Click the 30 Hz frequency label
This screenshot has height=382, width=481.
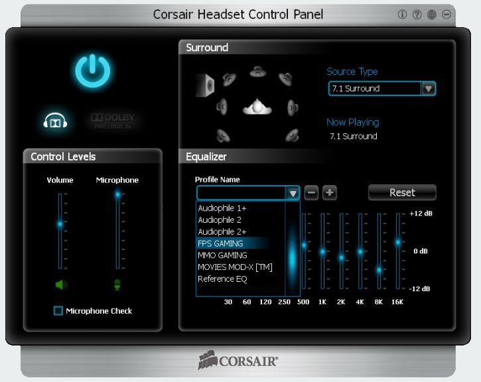228,302
